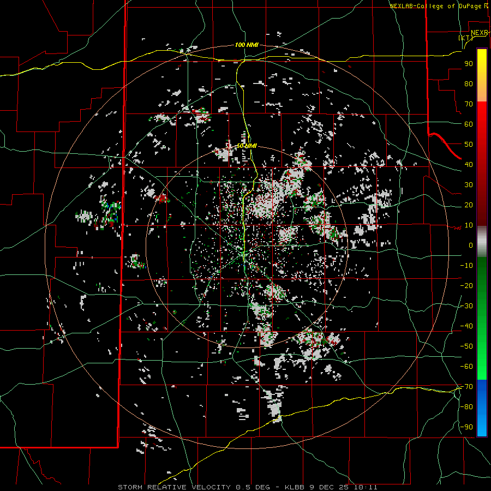Click the 60 value on velocity scale
The height and width of the screenshot is (491, 491).
(469, 124)
